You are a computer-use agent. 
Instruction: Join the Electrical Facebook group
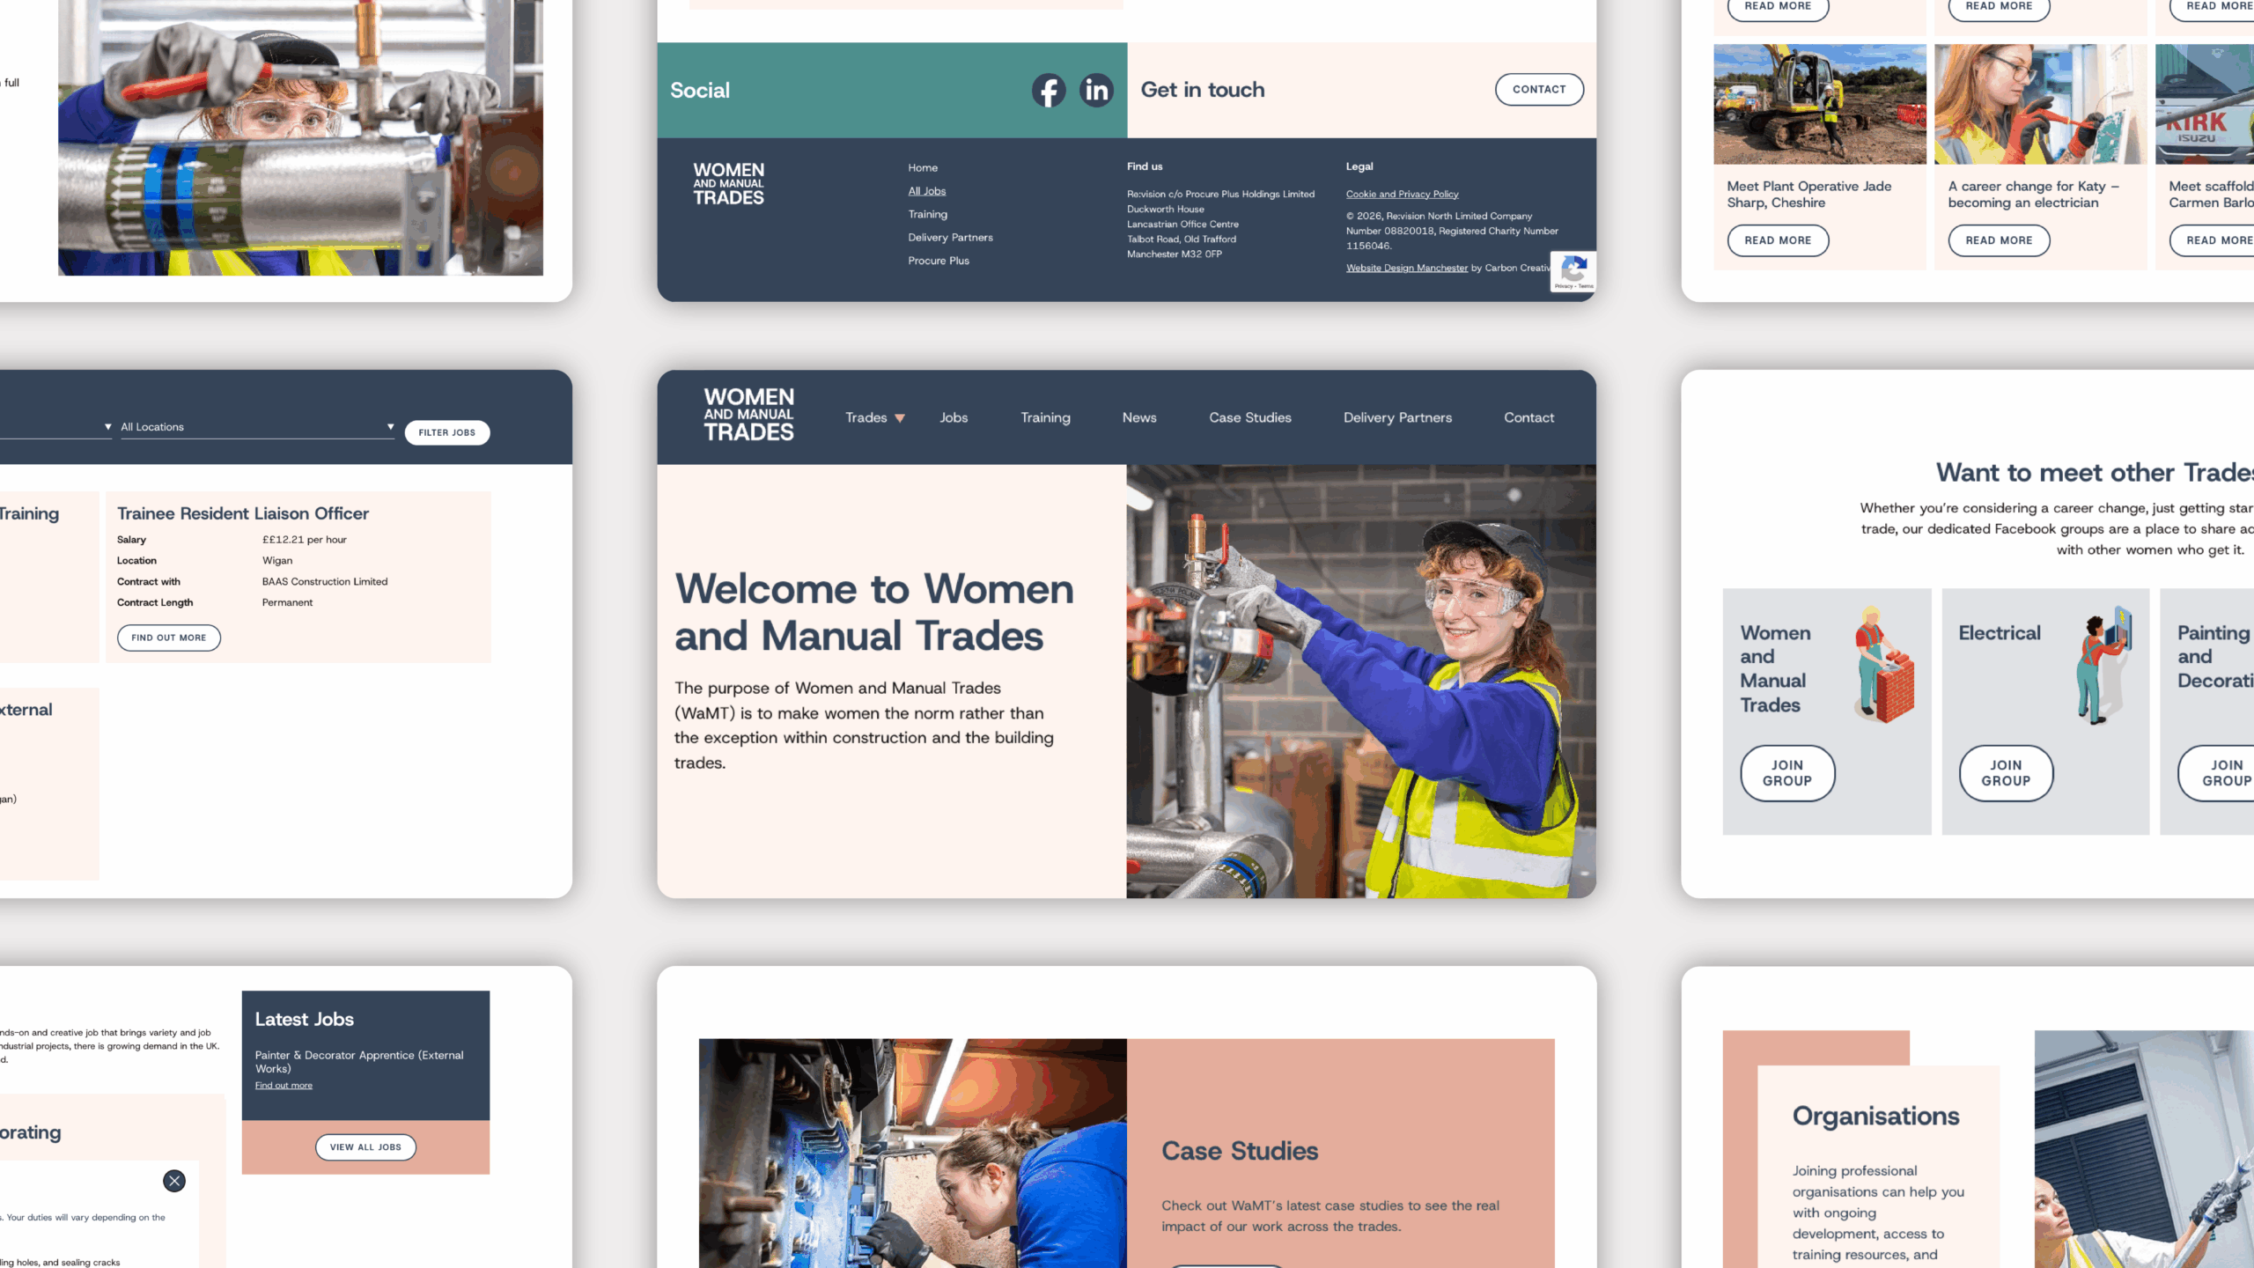pyautogui.click(x=2006, y=773)
